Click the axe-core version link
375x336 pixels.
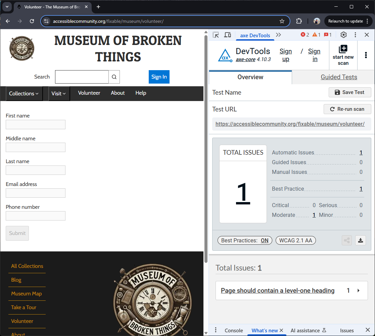click(x=246, y=59)
